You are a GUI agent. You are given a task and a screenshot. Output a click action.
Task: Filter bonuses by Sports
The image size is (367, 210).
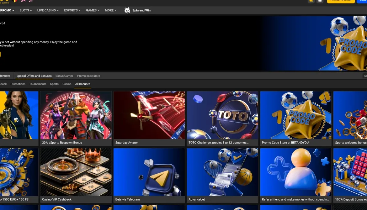(54, 84)
